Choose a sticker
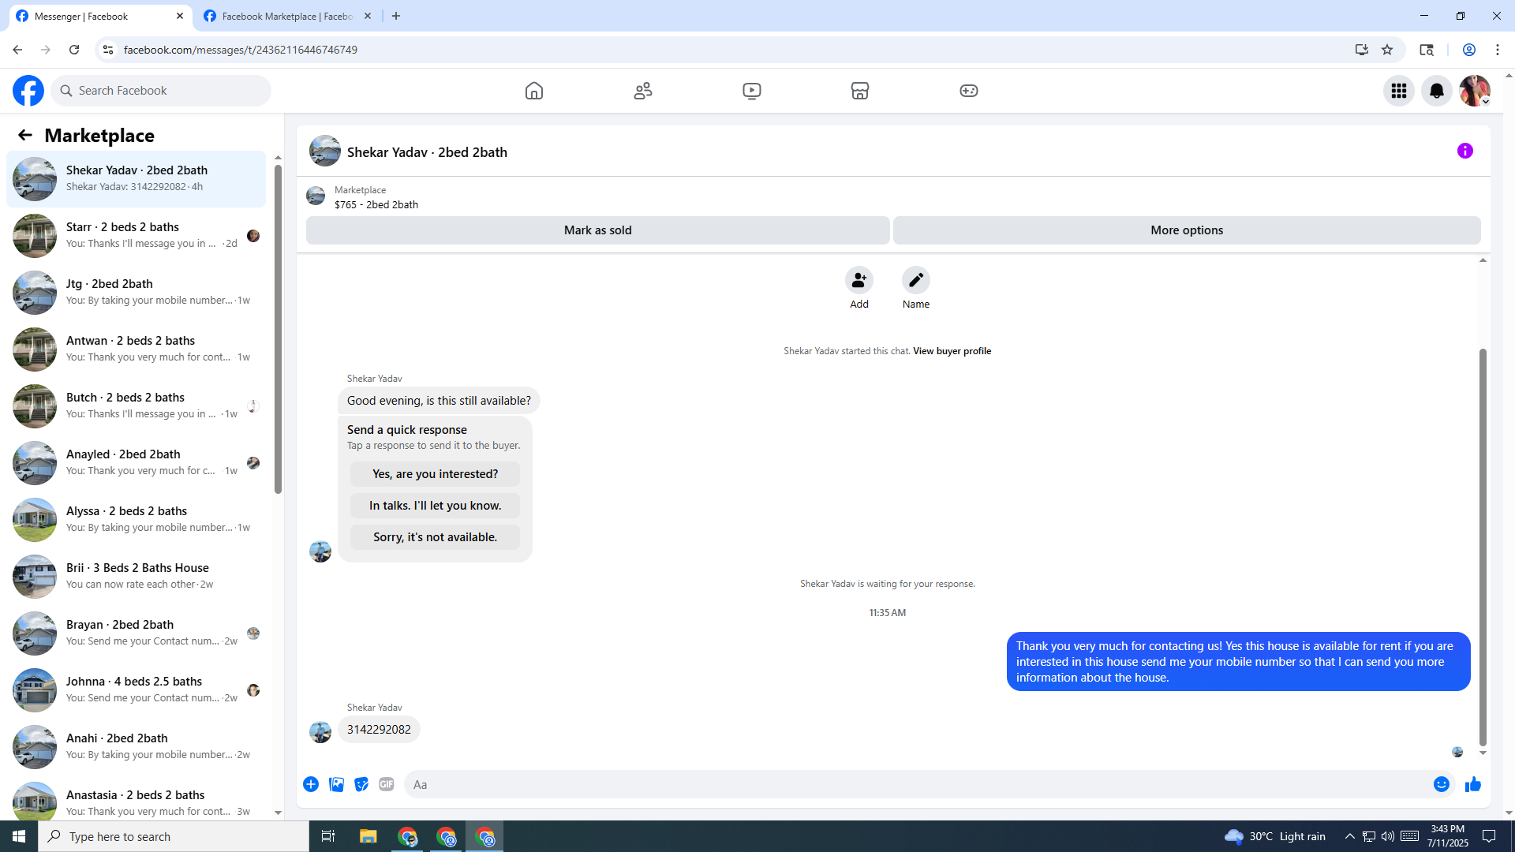 coord(361,784)
